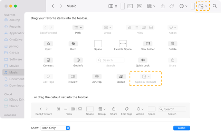Click the Action item in the palette
Viewport: 221px width, 135px height.
173,27
